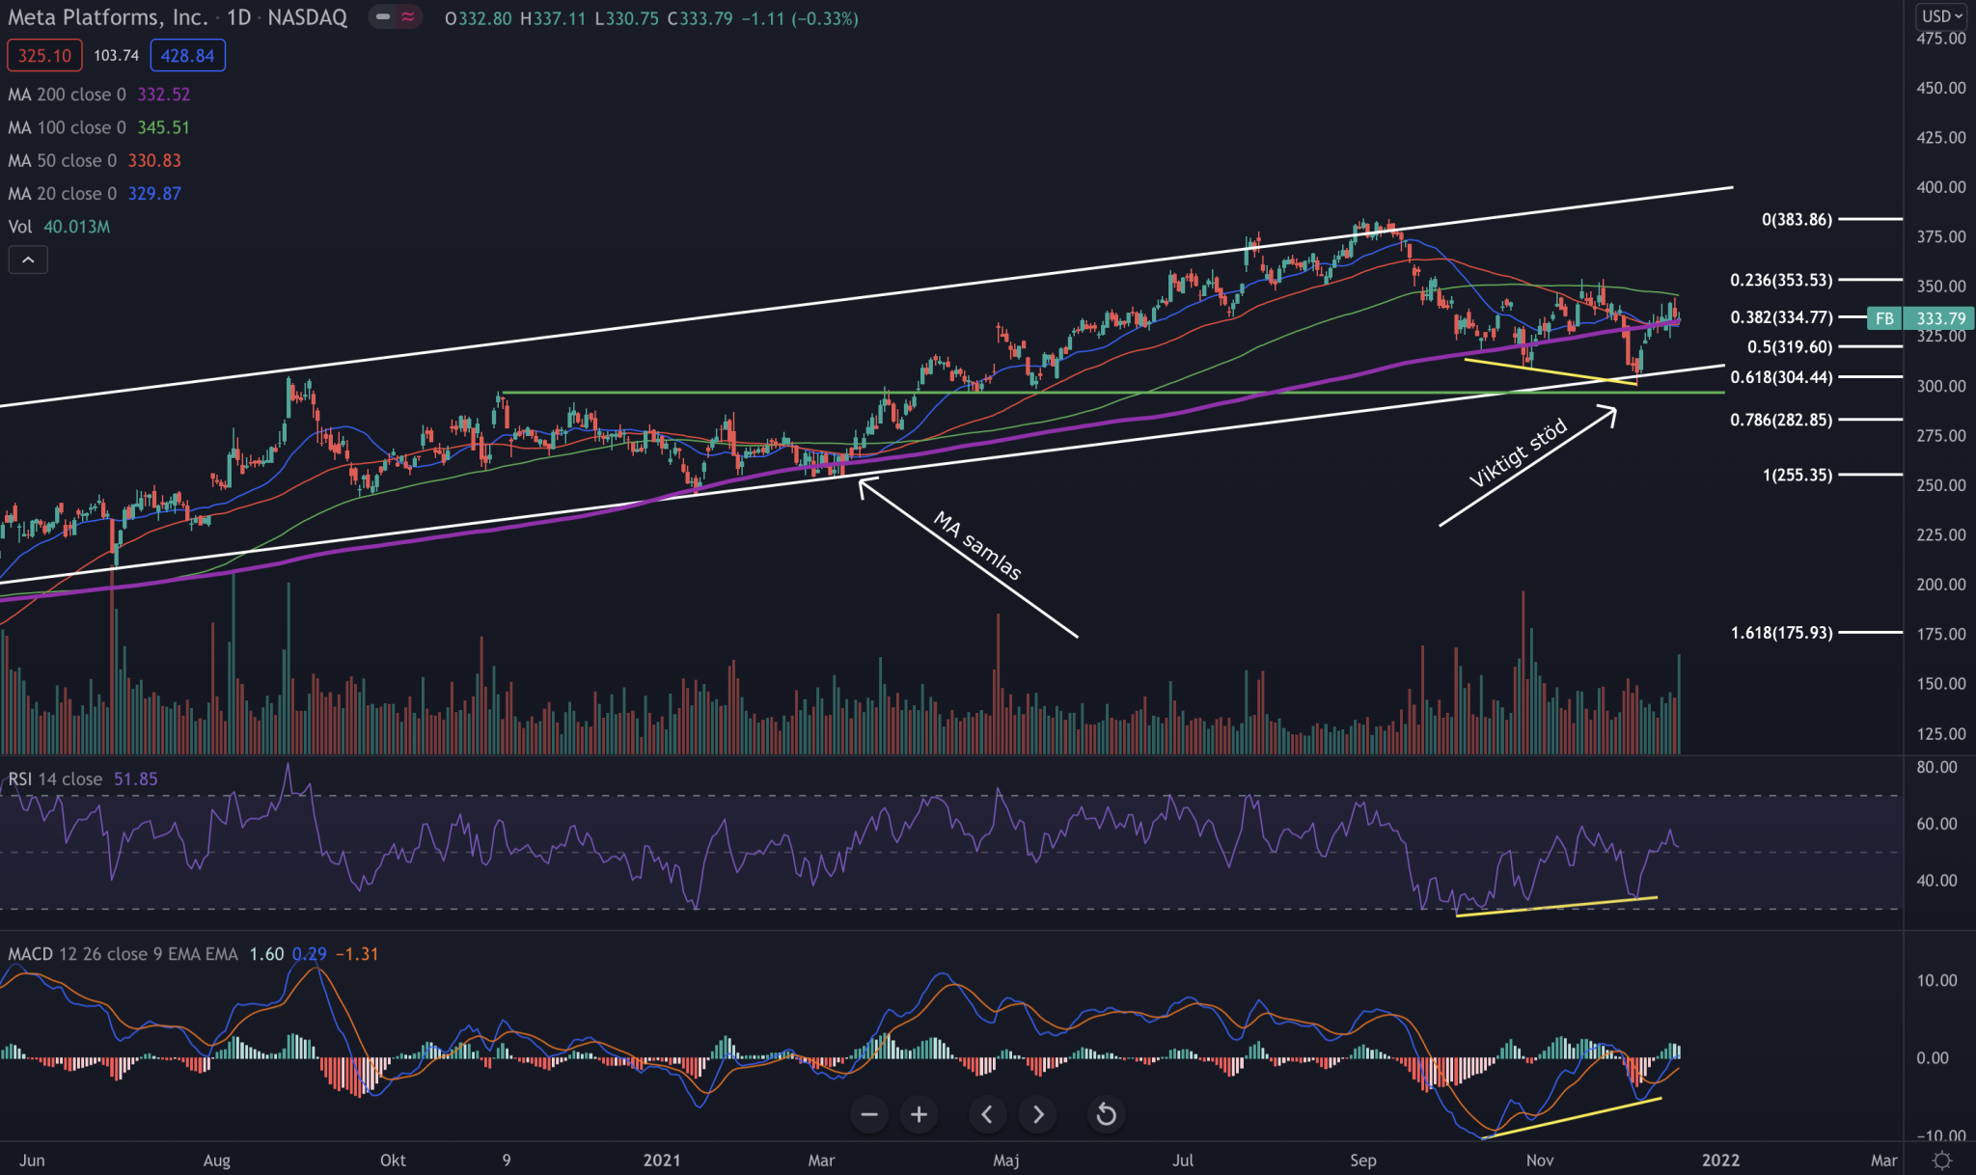Click the red wavy lines status icon

pyautogui.click(x=408, y=17)
